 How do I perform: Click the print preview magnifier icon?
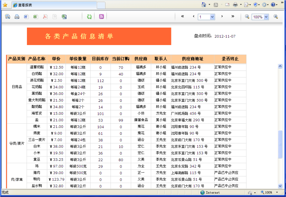tap(8, 16)
